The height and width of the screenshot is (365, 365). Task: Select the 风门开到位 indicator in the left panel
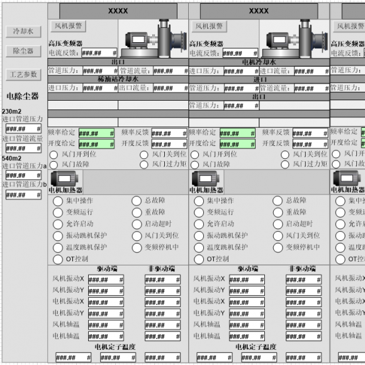pos(53,155)
